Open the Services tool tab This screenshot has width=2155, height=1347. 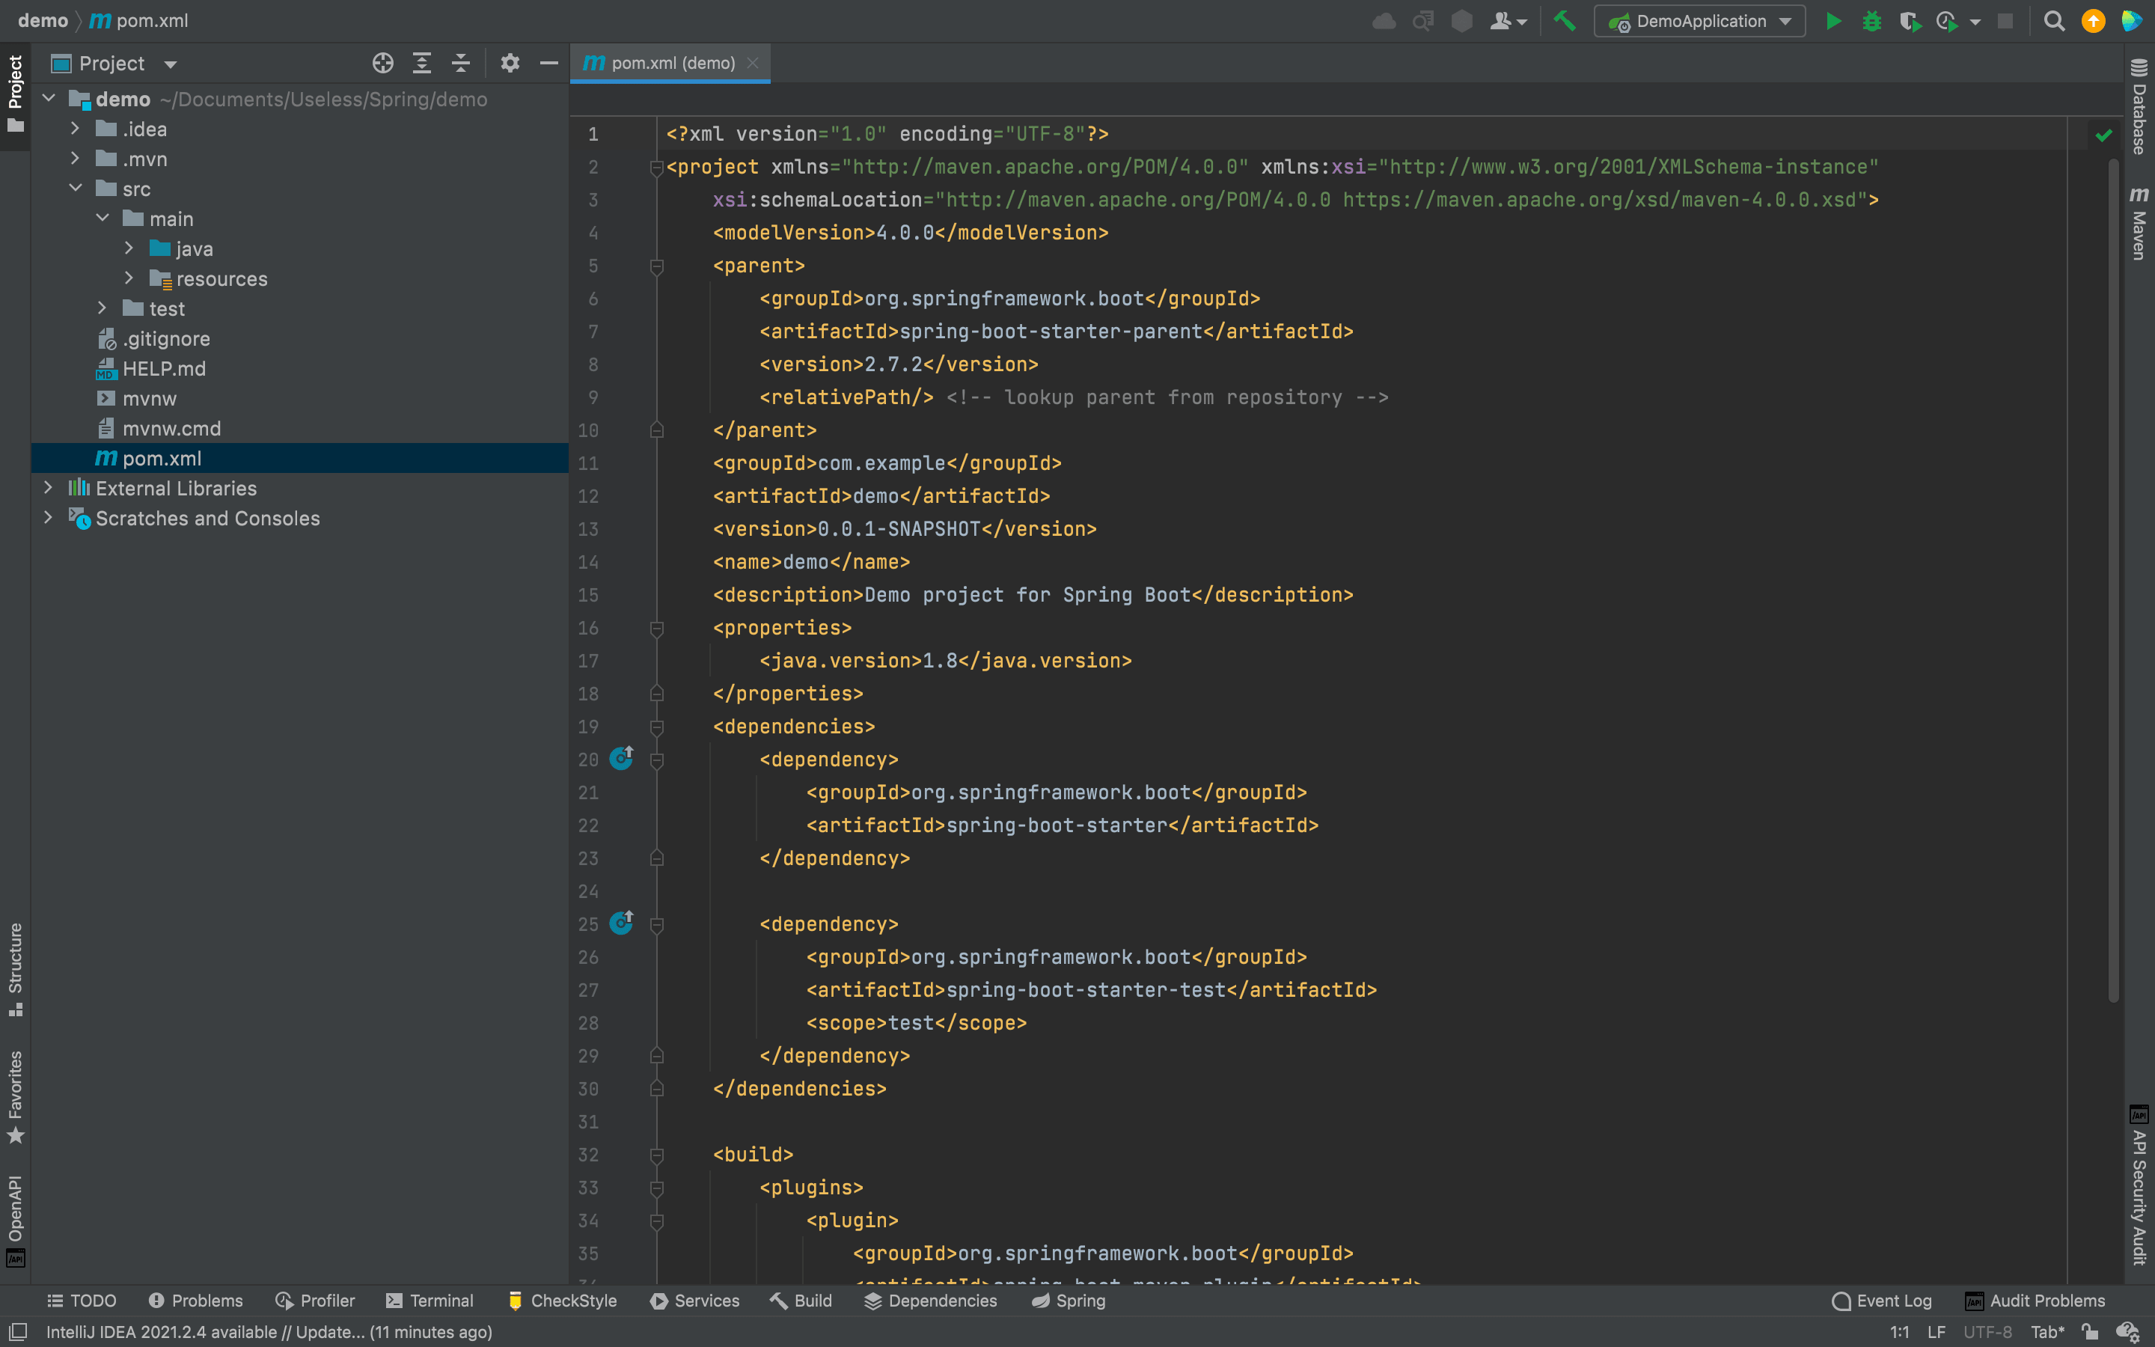pos(695,1301)
